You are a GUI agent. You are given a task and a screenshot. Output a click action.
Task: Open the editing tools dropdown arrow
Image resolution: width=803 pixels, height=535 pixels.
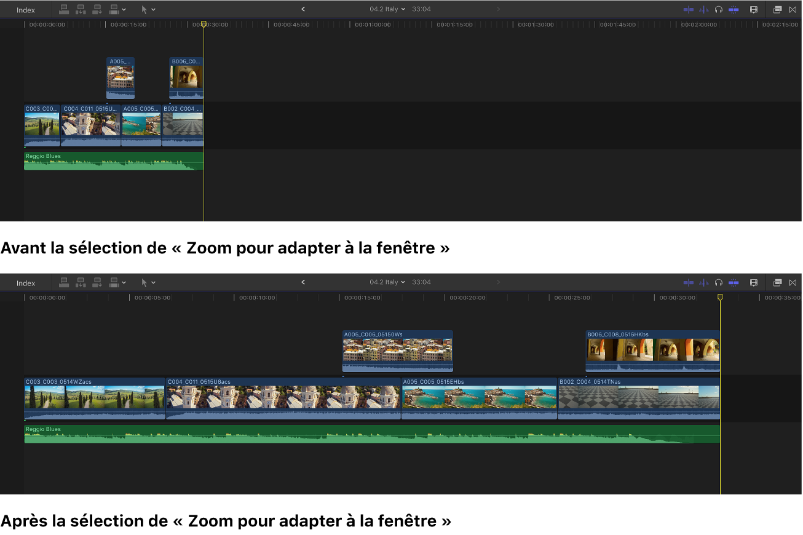pyautogui.click(x=154, y=9)
